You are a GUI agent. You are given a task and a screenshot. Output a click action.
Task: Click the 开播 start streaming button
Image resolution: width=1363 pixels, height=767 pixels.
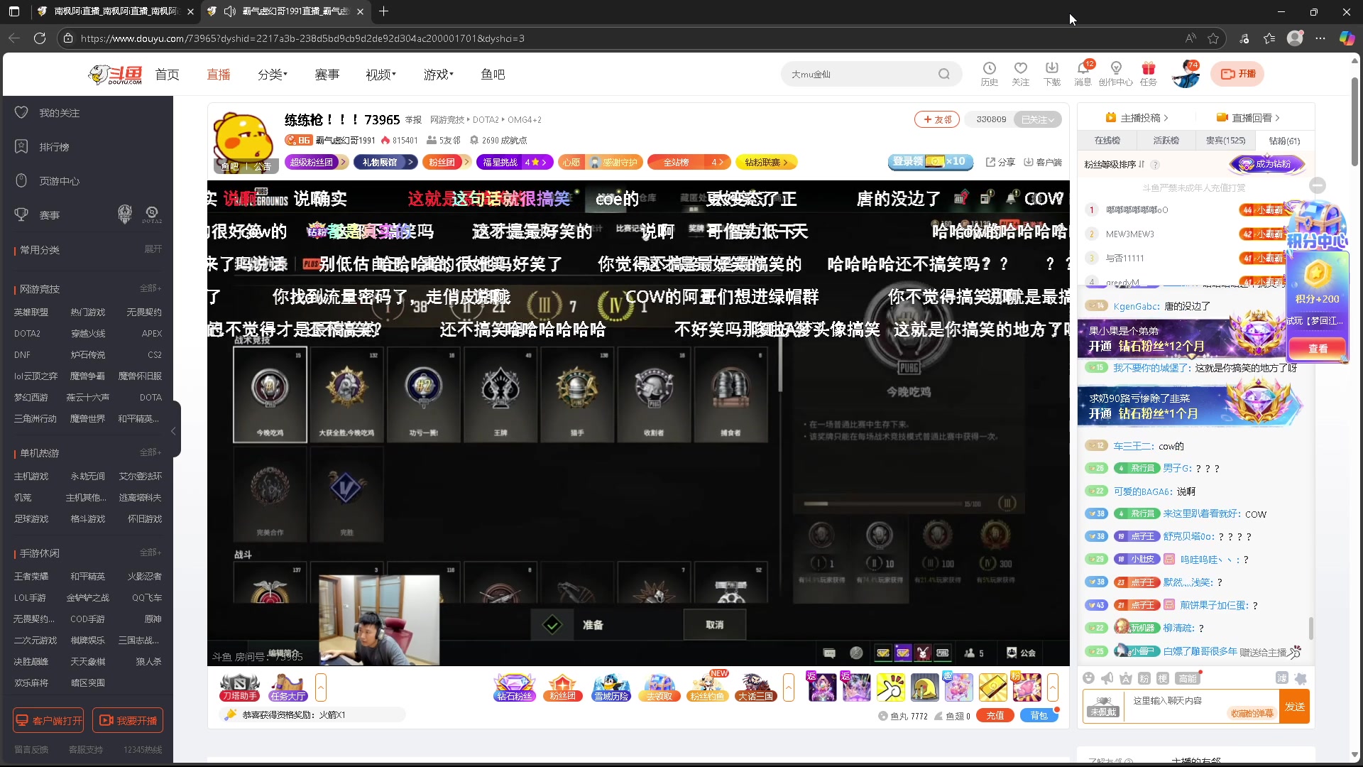[x=1239, y=74]
